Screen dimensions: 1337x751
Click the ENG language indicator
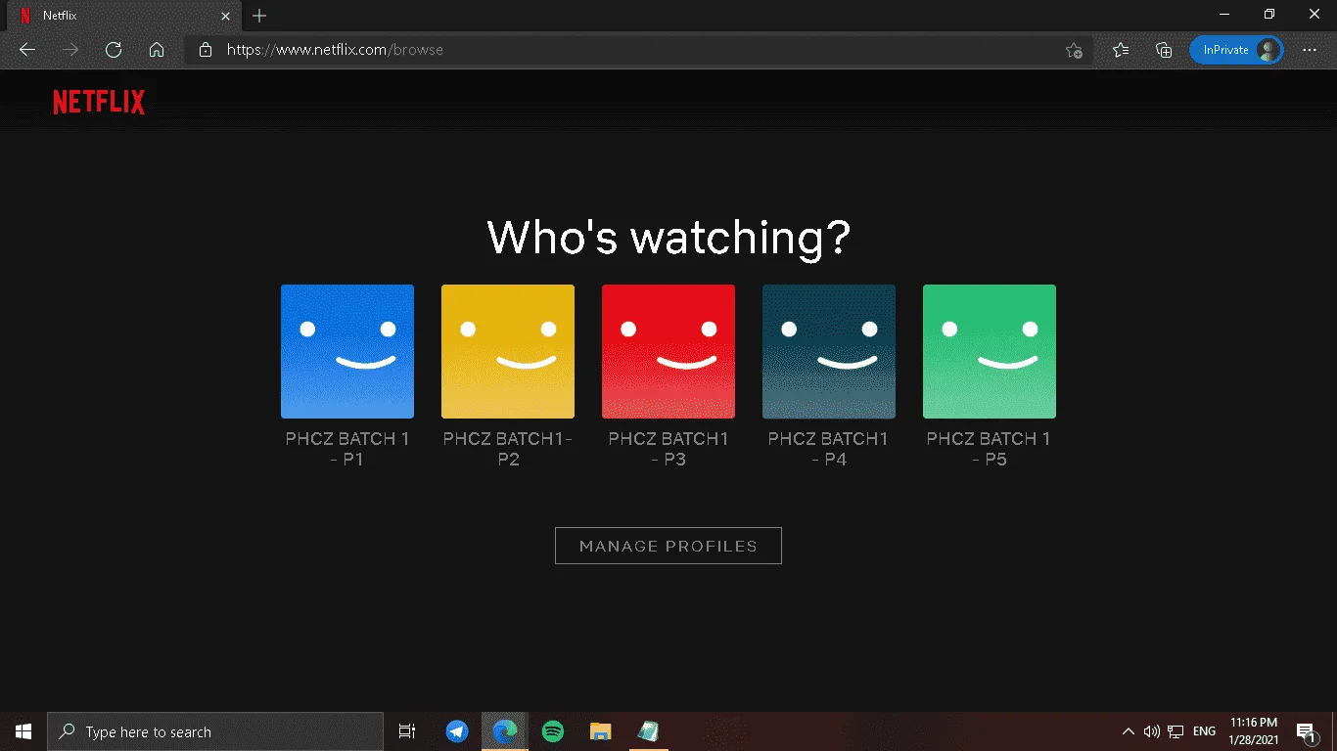click(1204, 731)
